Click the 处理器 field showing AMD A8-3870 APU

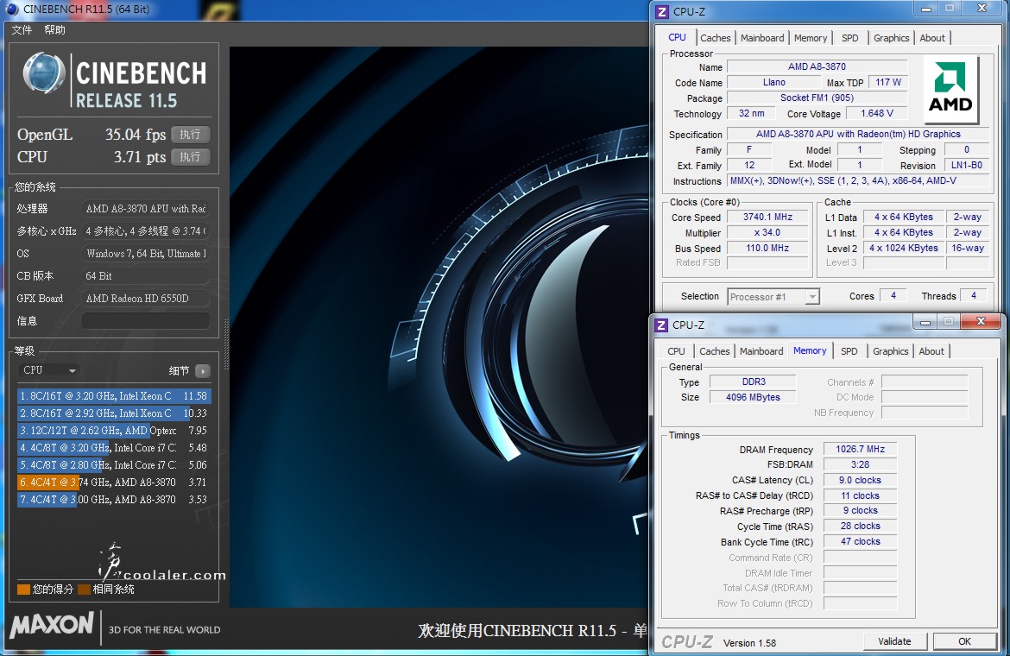click(146, 209)
